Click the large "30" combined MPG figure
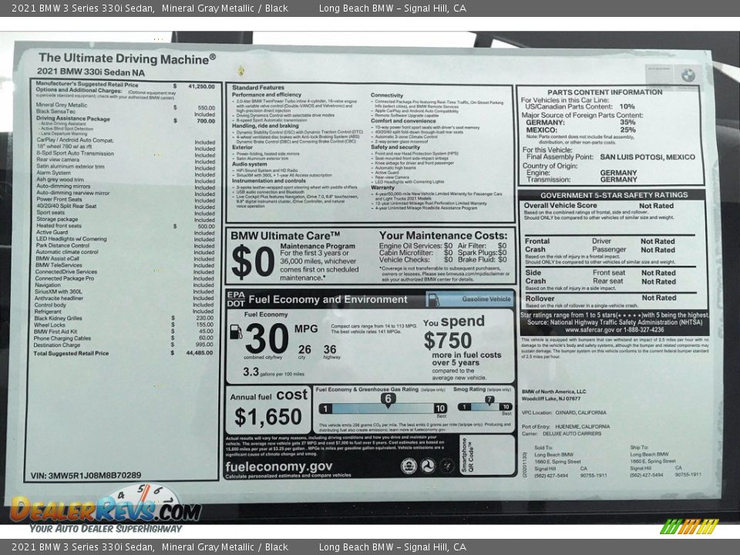 [x=267, y=338]
